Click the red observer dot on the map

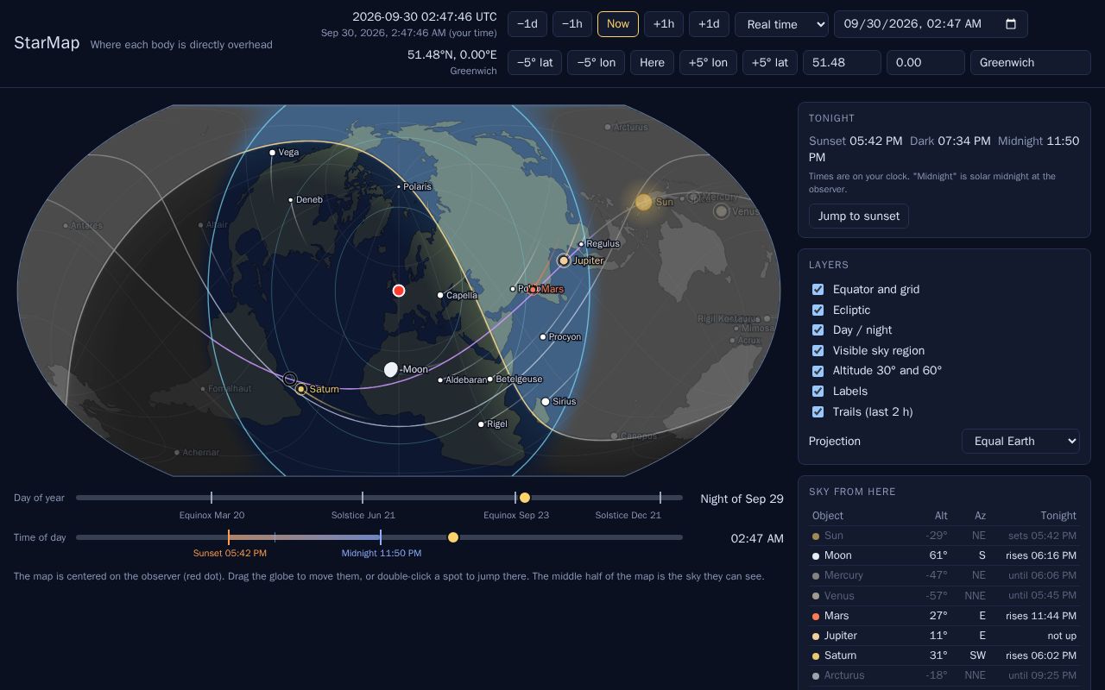[x=399, y=291]
